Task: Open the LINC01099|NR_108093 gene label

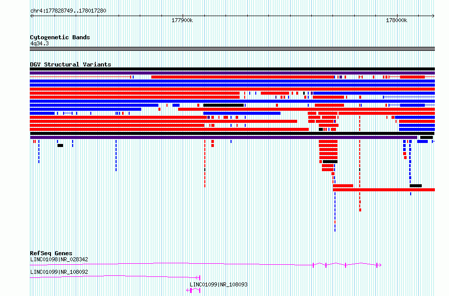Action: coord(218,284)
